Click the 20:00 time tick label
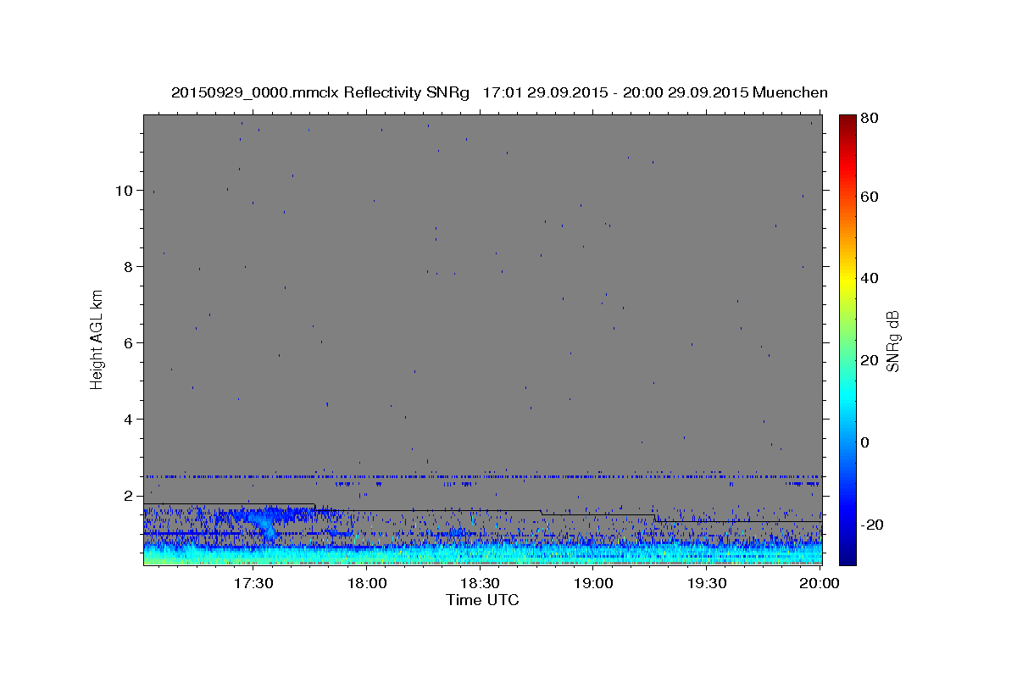The width and height of the screenshot is (1017, 678). tap(820, 583)
